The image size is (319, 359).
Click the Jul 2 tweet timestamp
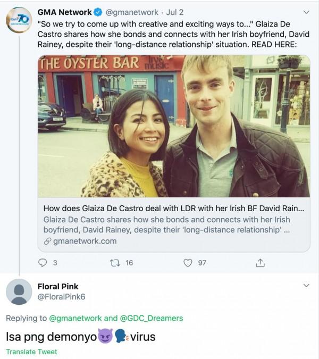[x=178, y=11]
